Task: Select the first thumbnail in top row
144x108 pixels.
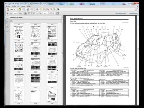Action: coord(19,33)
